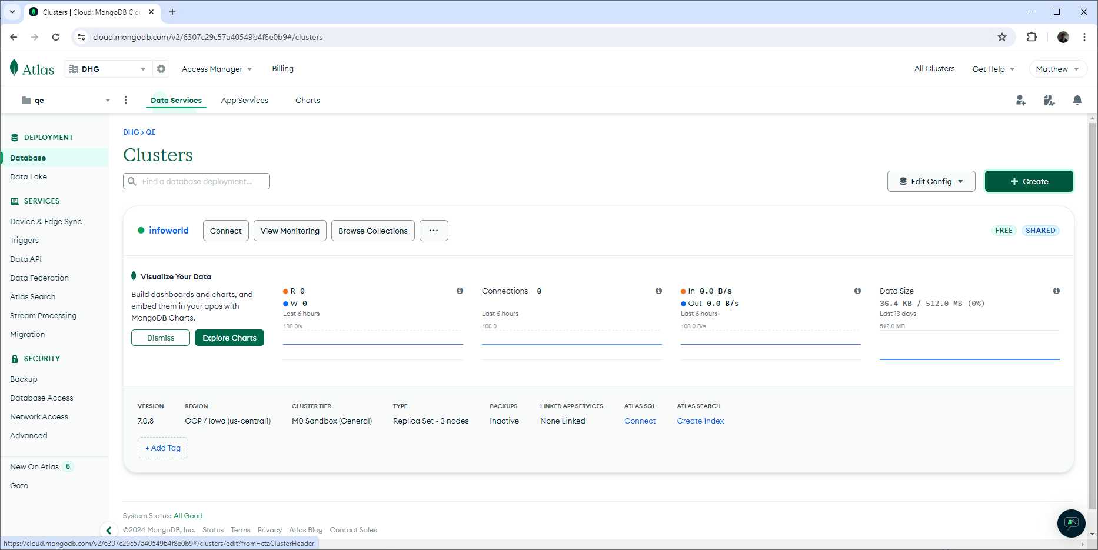
Task: Open the Charts tab
Action: click(307, 100)
